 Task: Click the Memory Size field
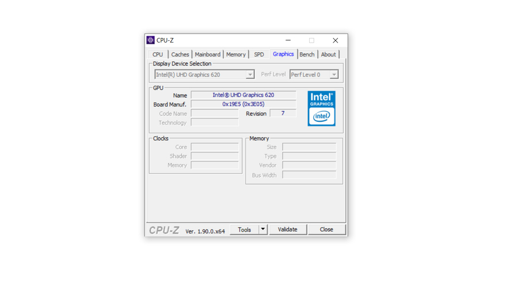(309, 147)
